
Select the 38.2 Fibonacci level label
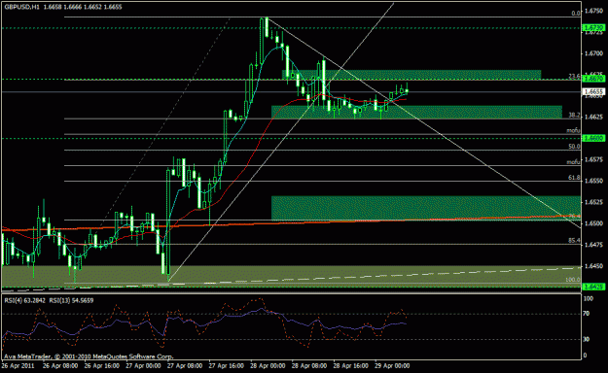[x=574, y=115]
